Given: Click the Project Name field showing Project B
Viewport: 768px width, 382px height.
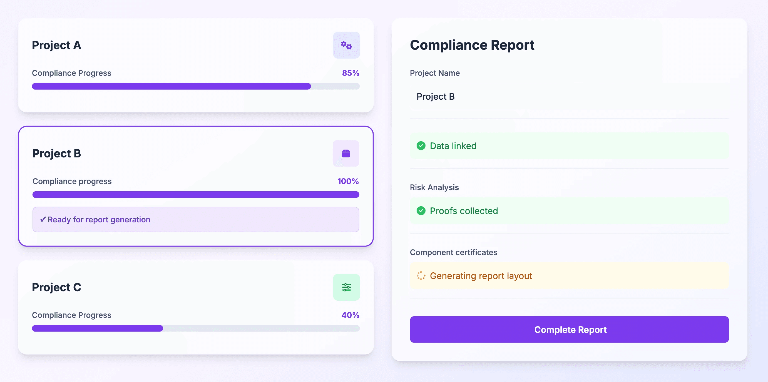Looking at the screenshot, I should click(569, 96).
